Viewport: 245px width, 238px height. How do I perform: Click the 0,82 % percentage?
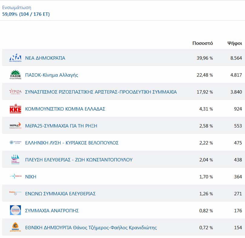coord(206,211)
